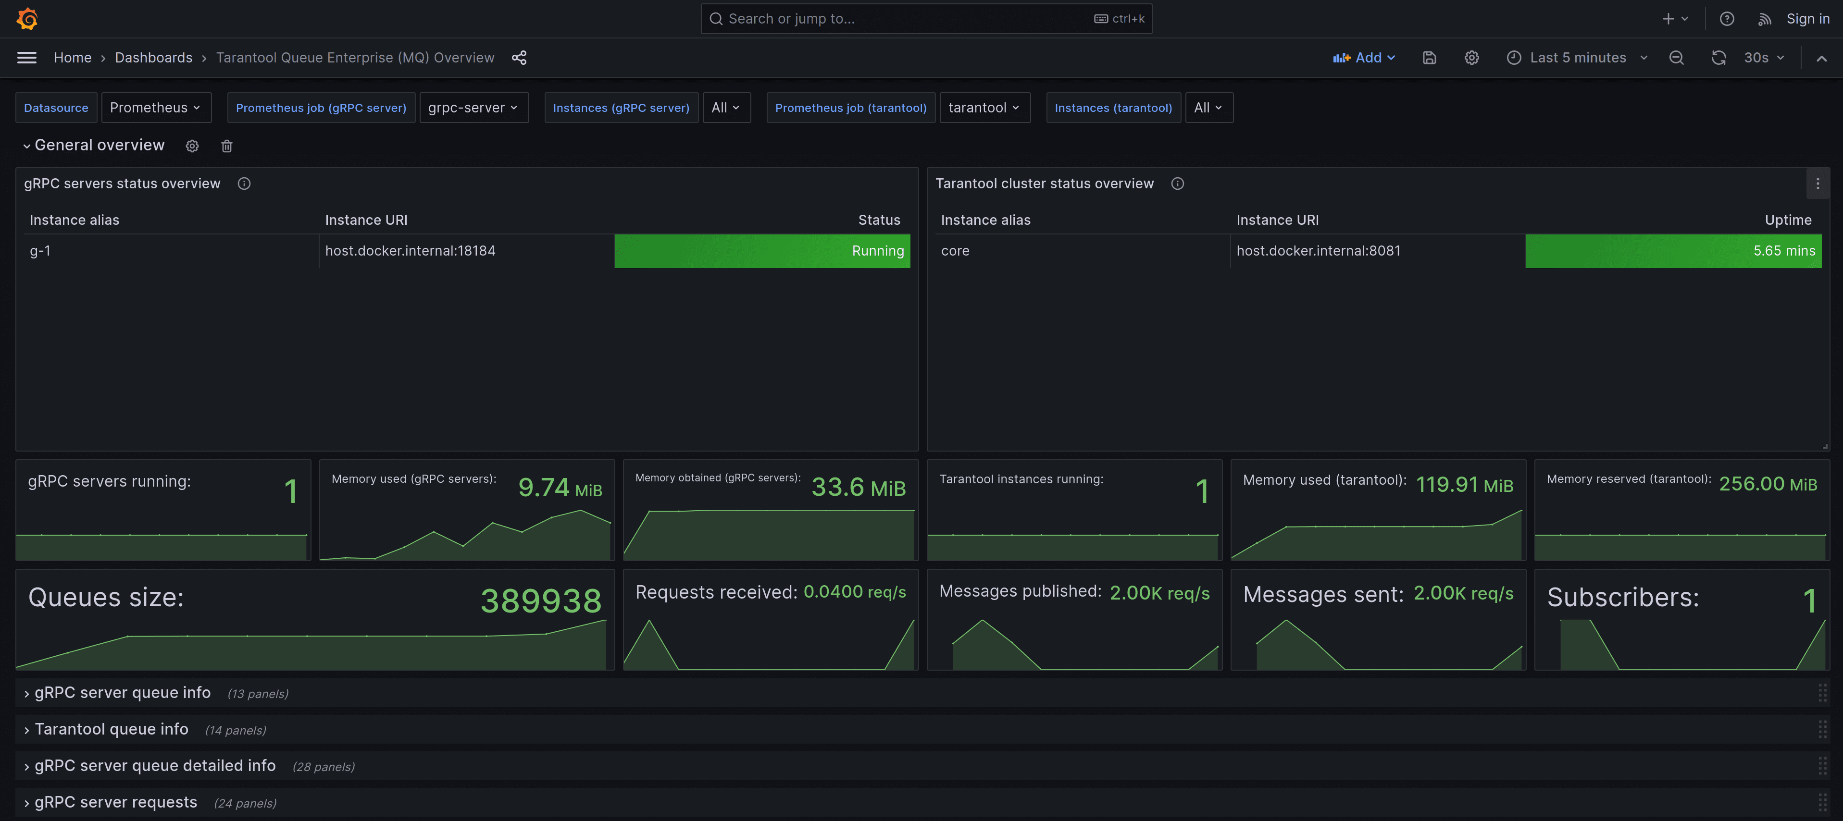Open the plus new-item menu
The height and width of the screenshot is (821, 1843).
click(1675, 19)
